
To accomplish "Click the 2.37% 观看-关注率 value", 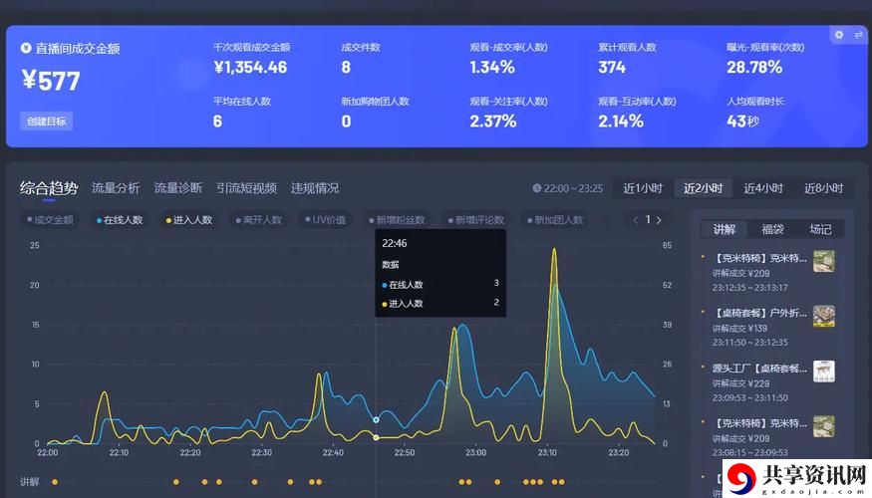I will 493,122.
